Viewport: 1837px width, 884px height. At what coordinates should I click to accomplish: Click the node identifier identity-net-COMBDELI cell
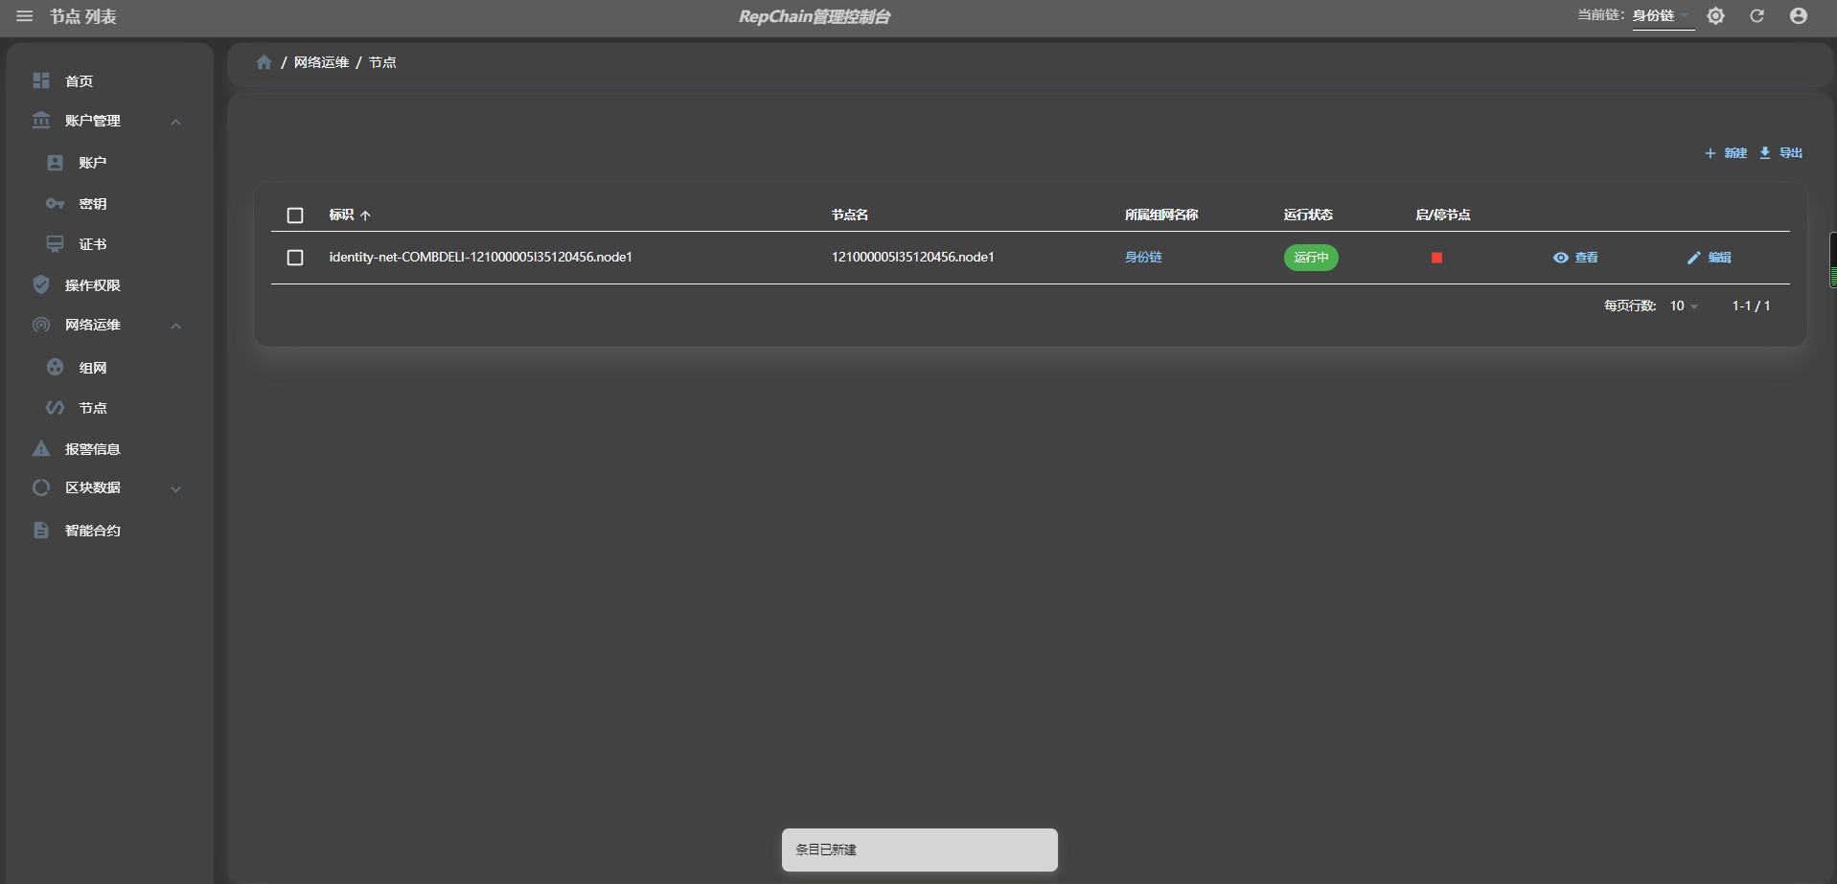coord(480,258)
